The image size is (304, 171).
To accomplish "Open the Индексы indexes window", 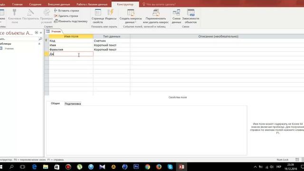I will pos(111,15).
